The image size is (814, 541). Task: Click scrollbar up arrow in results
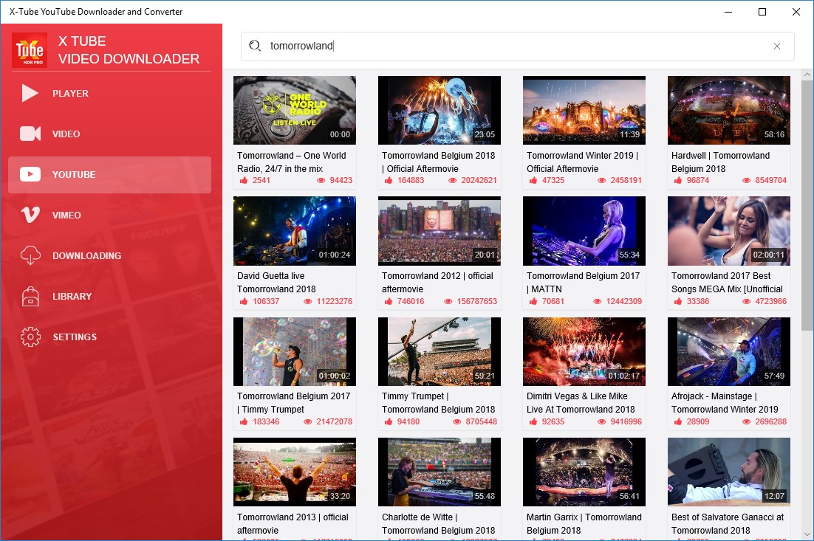pyautogui.click(x=807, y=75)
